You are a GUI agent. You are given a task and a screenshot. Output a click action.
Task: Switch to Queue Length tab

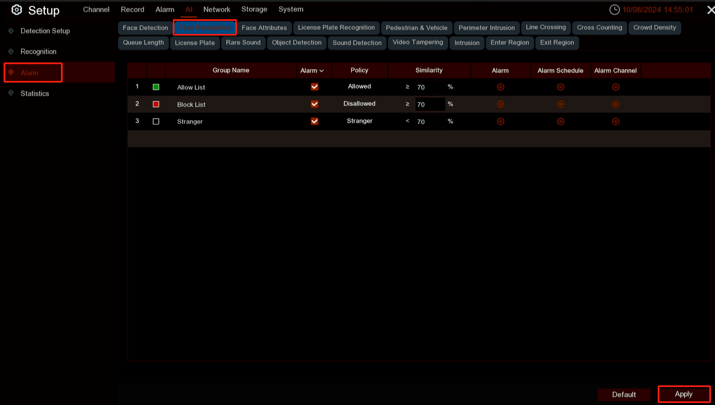143,43
